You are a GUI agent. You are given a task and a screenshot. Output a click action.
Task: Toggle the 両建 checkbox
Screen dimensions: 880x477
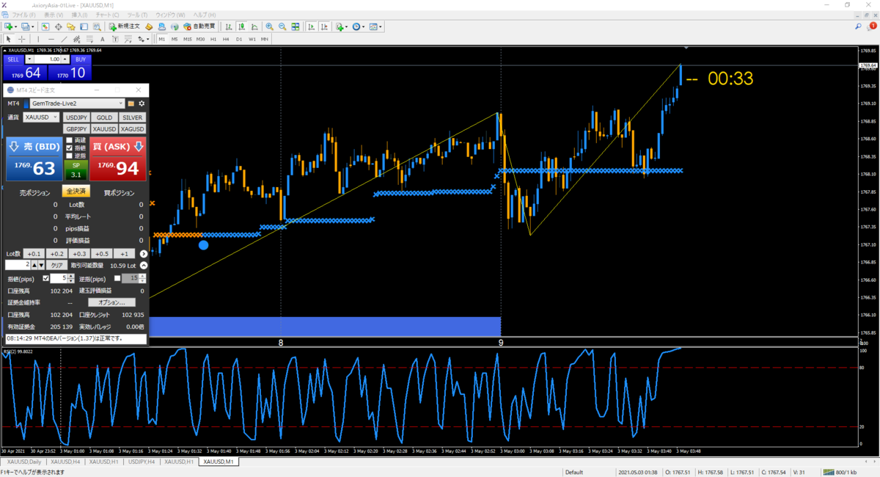pos(70,139)
